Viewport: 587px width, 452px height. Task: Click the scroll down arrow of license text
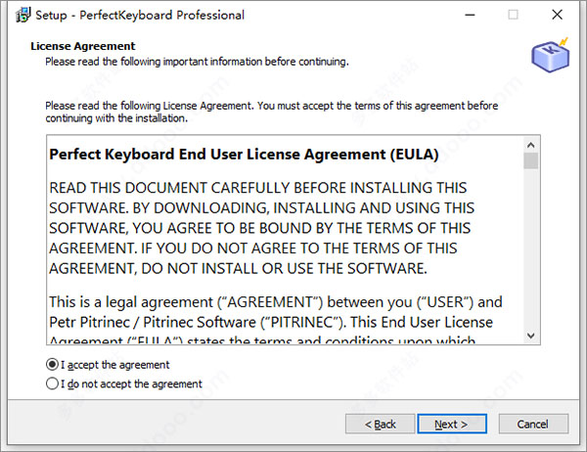pos(531,336)
